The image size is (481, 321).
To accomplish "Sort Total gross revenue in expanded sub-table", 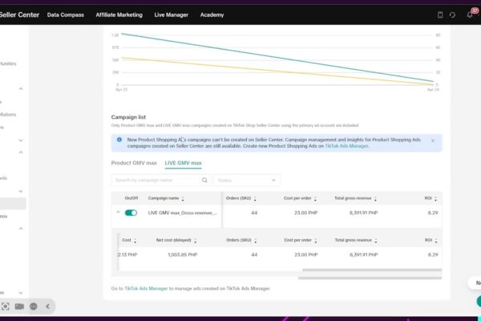I will 375,241.
